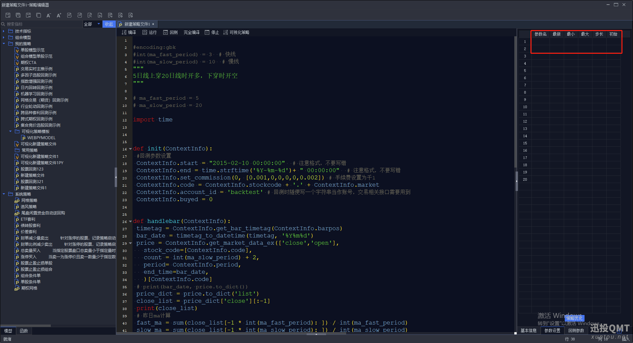This screenshot has height=343, width=633.
Task: Start a backtest with 回测
Action: (x=170, y=32)
